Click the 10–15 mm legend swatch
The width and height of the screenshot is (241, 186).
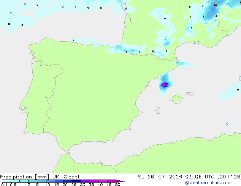pos(50,181)
